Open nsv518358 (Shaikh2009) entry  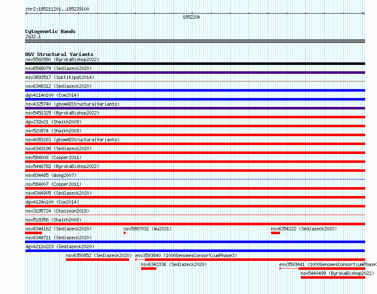pyautogui.click(x=53, y=220)
